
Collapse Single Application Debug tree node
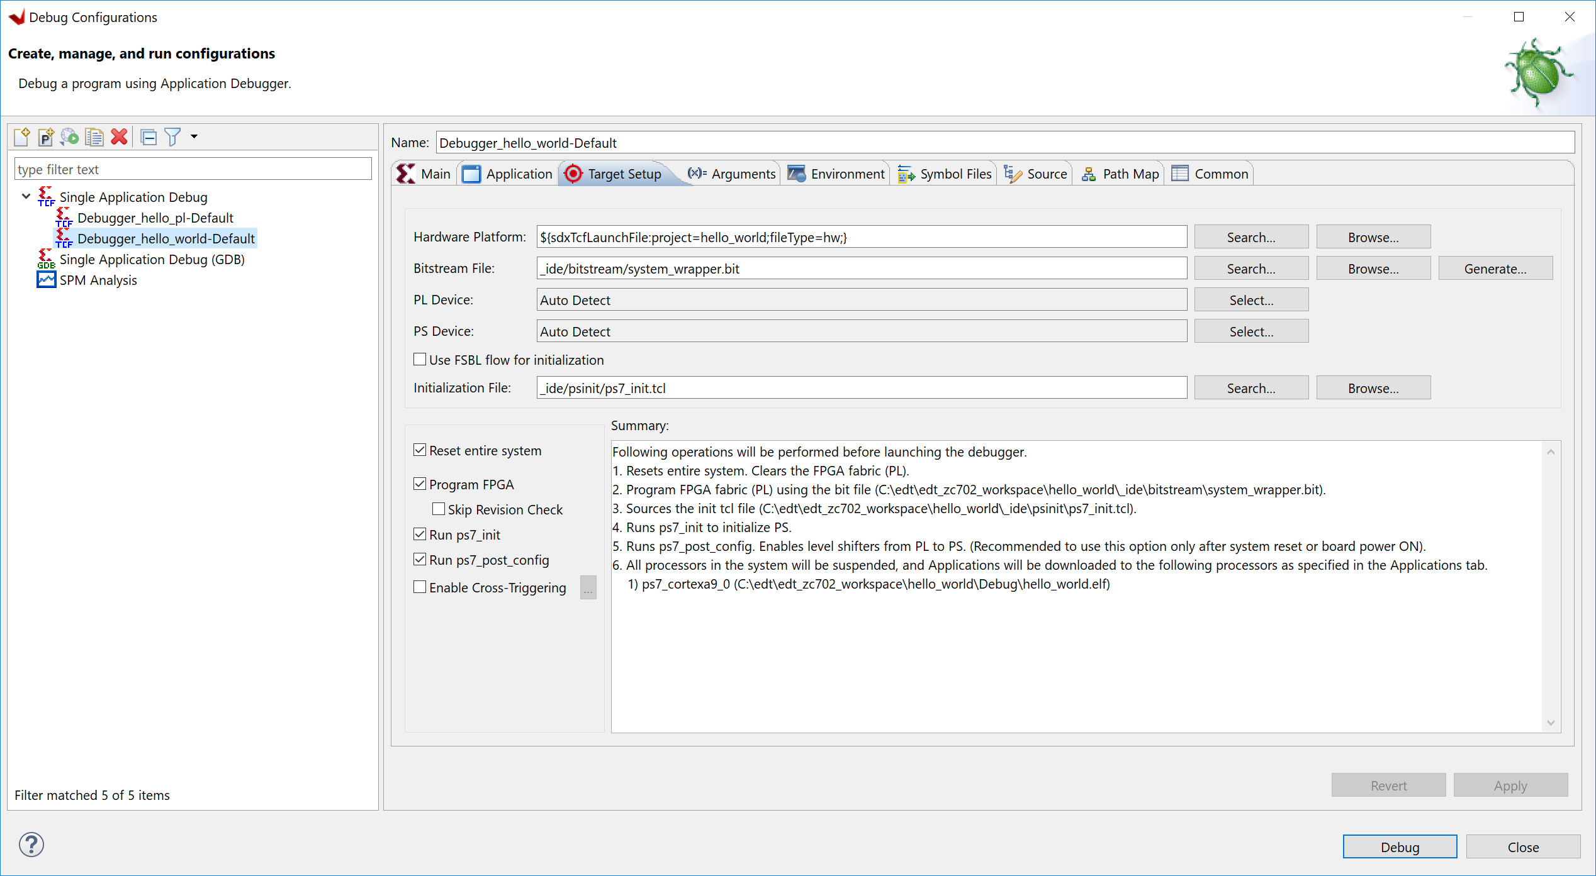(26, 197)
